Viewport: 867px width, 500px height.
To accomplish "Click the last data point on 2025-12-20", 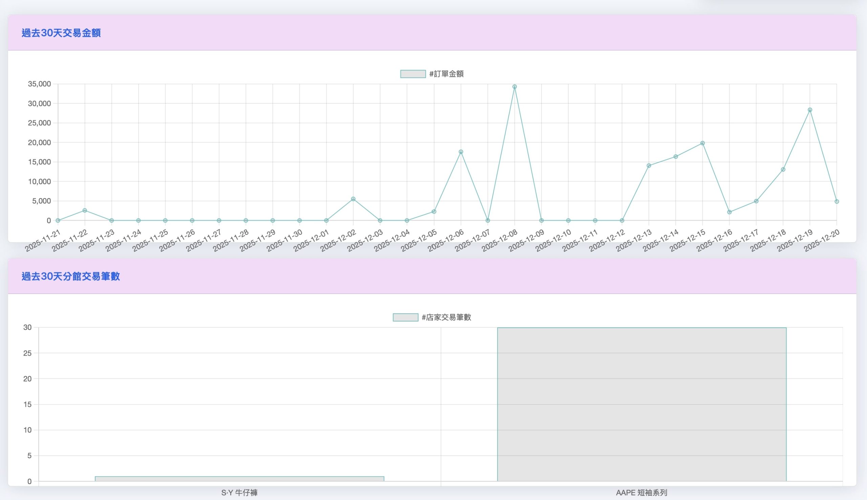I will point(837,202).
